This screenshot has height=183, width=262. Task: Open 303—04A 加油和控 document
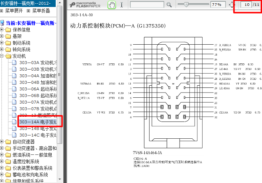click(38, 76)
